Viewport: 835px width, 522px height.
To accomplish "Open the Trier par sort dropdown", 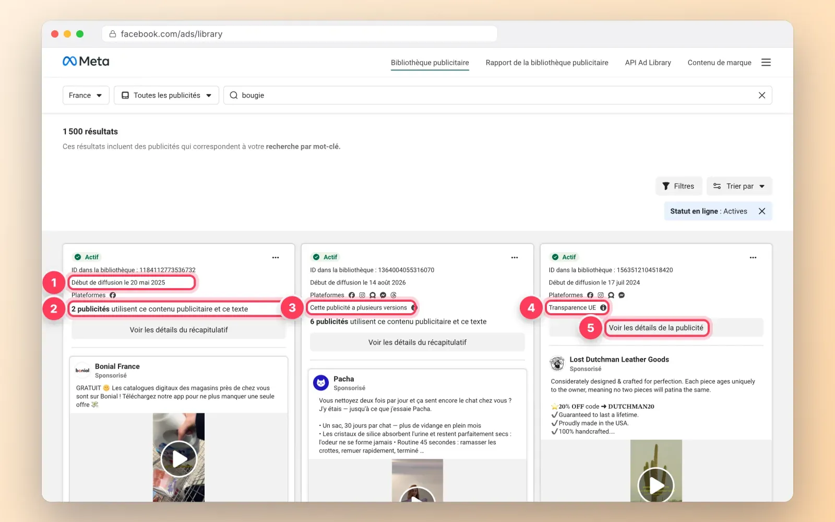I will point(739,186).
